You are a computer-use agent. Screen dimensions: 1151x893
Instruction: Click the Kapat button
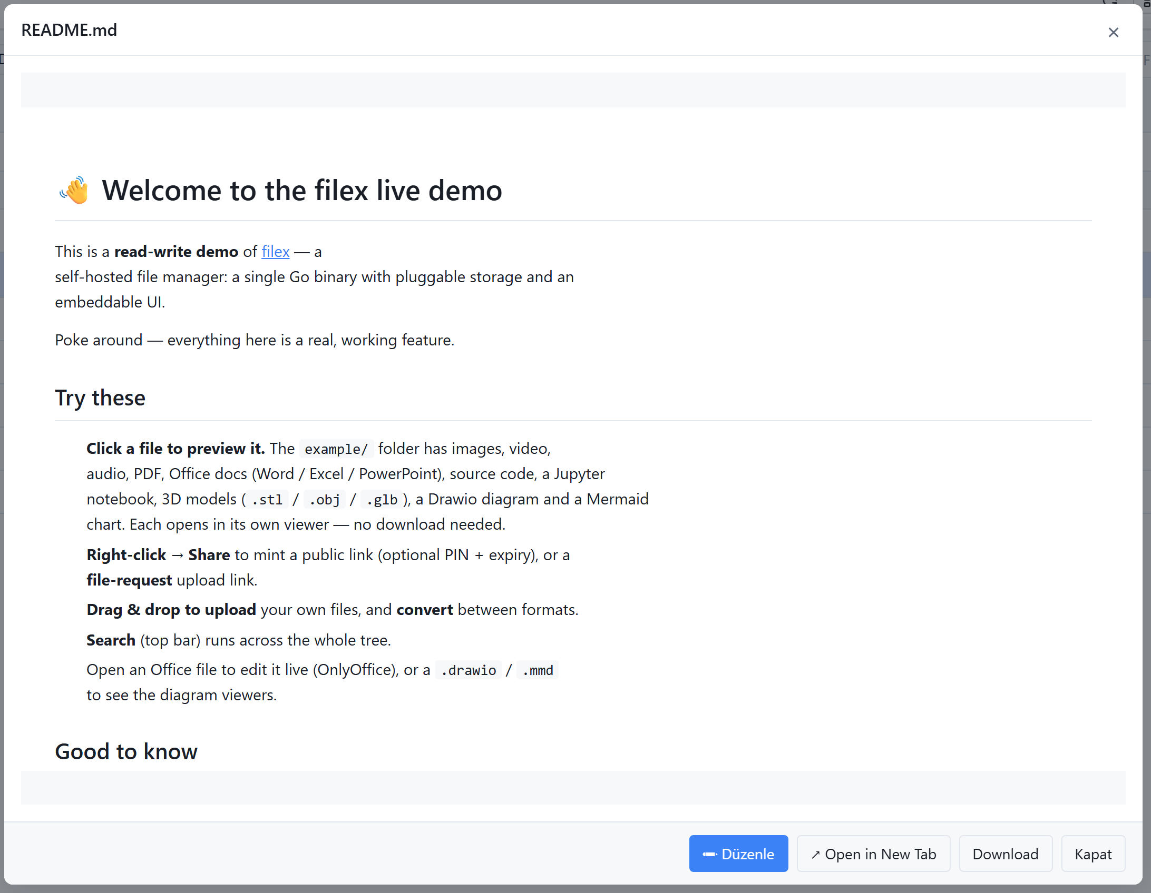(x=1093, y=854)
